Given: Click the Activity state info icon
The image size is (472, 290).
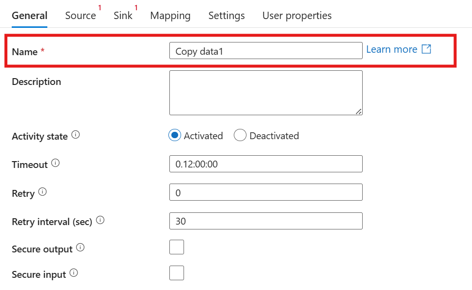Looking at the screenshot, I should 75,135.
